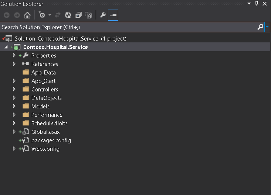Click the Contoso.Hospital.Service web project icon
The image size is (271, 195).
pyautogui.click(x=17, y=47)
